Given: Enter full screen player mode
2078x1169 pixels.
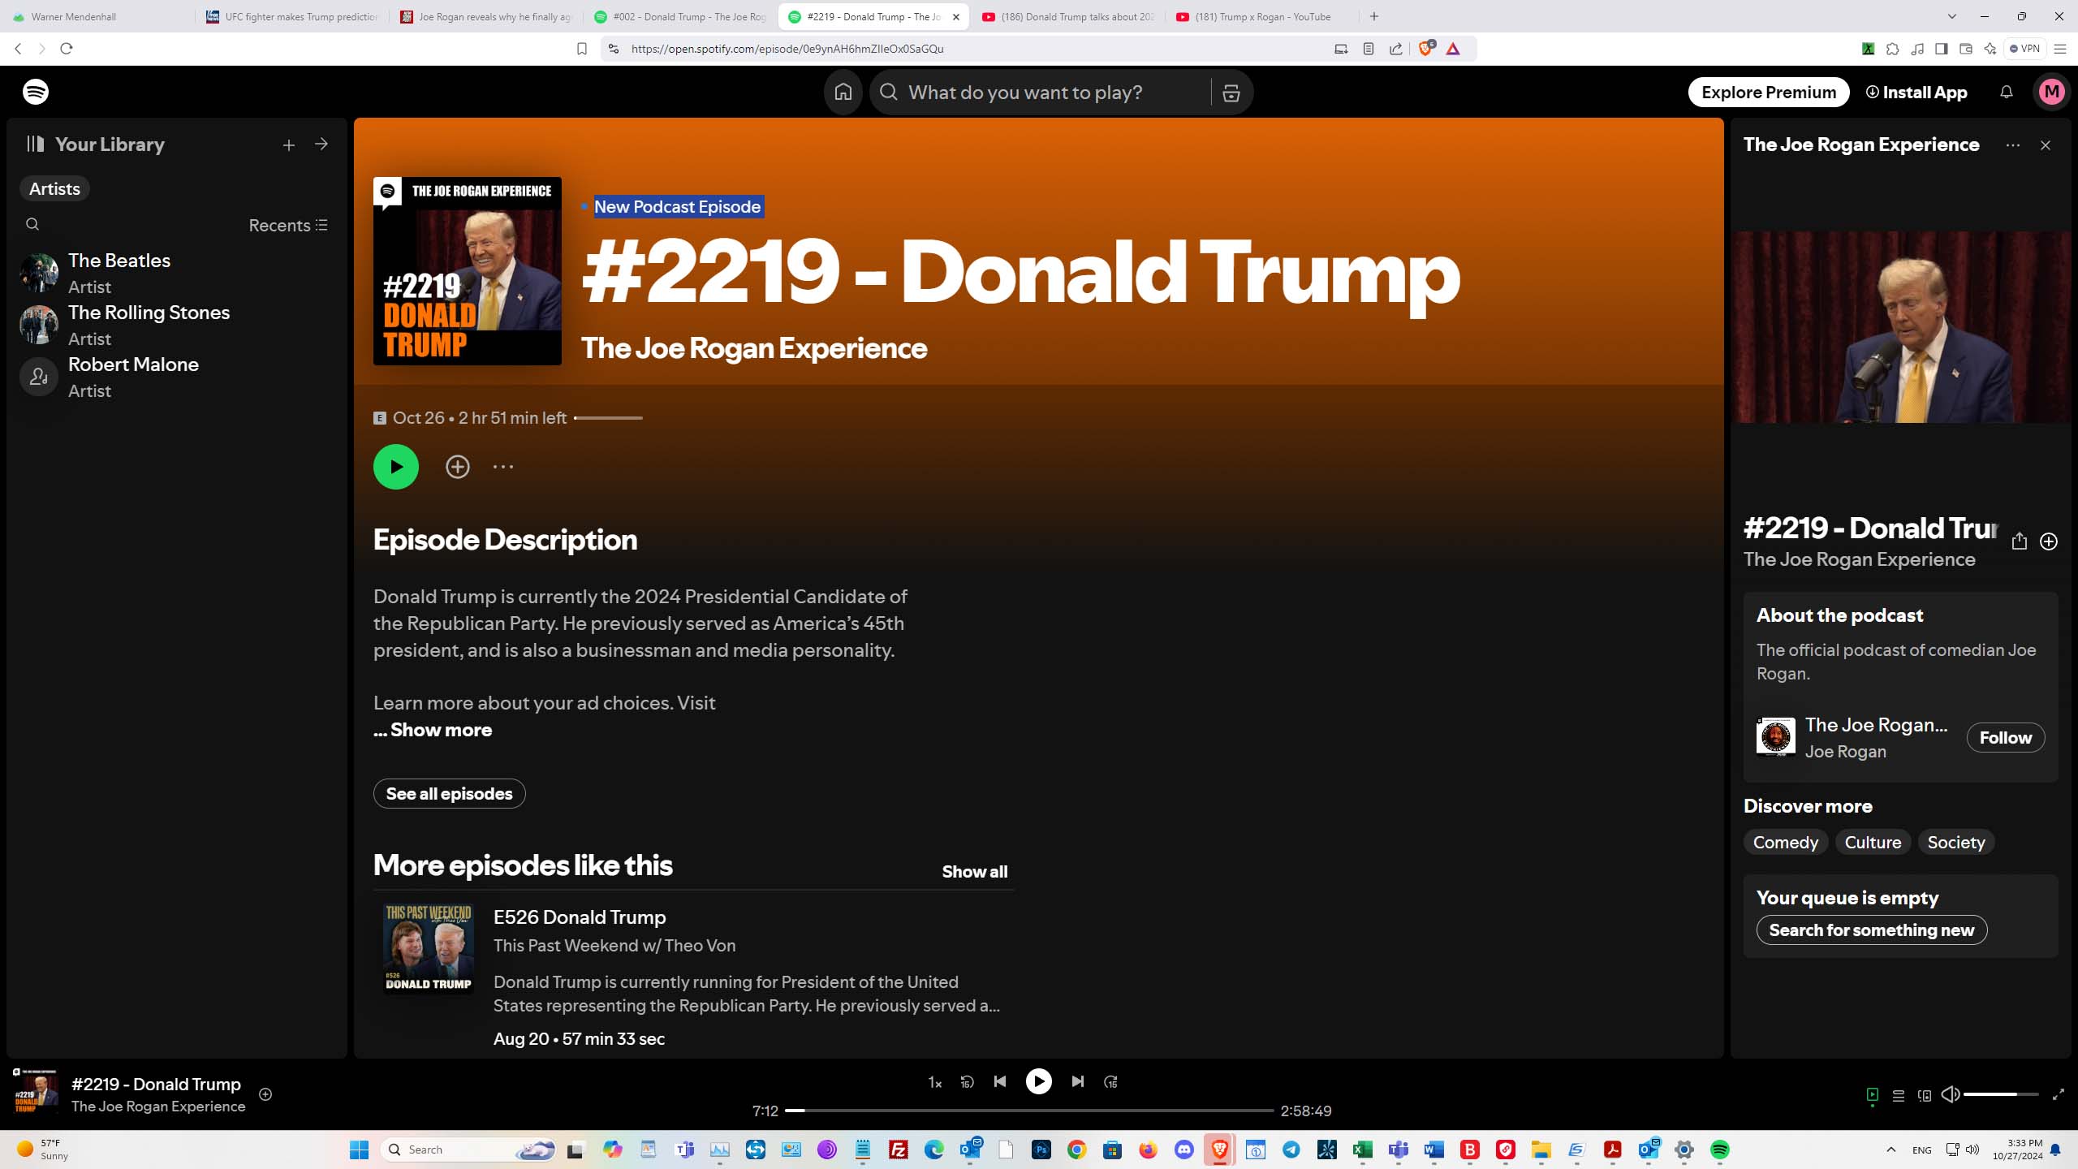Looking at the screenshot, I should coord(2058,1095).
